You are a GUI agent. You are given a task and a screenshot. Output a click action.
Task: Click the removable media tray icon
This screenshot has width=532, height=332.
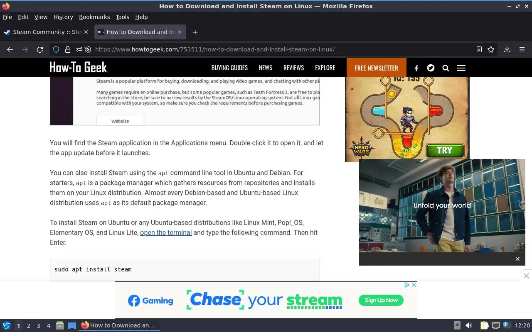457,325
